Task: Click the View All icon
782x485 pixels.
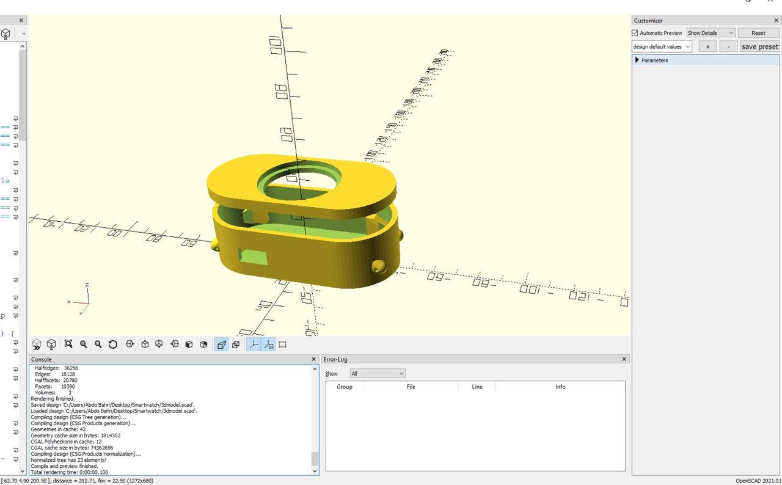Action: click(68, 345)
